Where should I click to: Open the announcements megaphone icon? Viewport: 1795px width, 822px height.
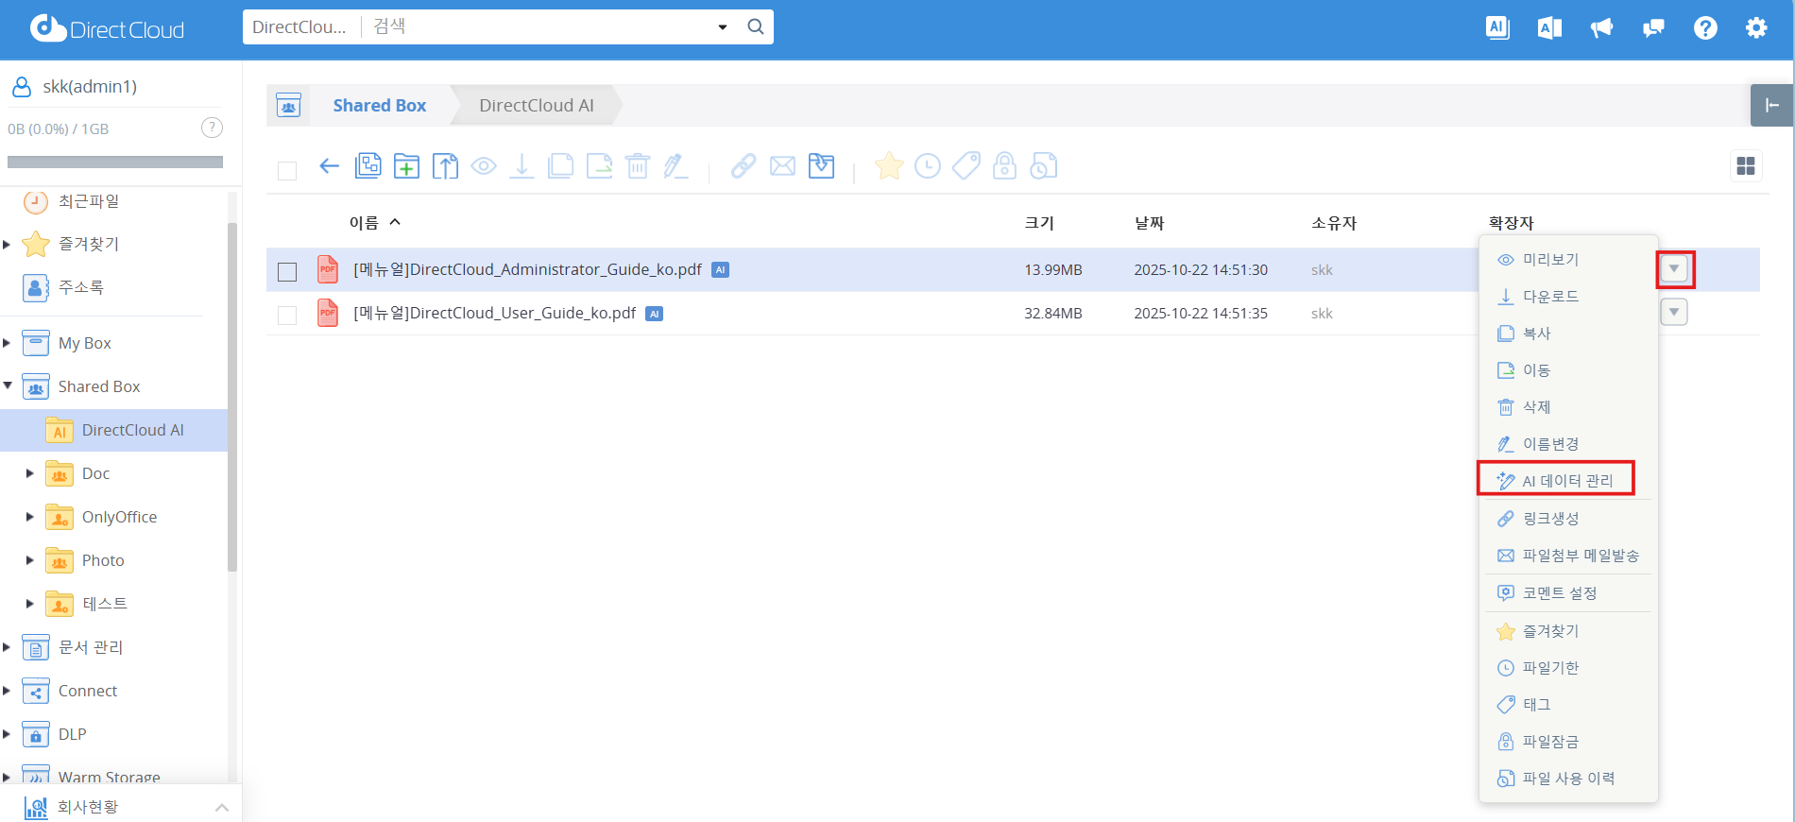(x=1601, y=28)
